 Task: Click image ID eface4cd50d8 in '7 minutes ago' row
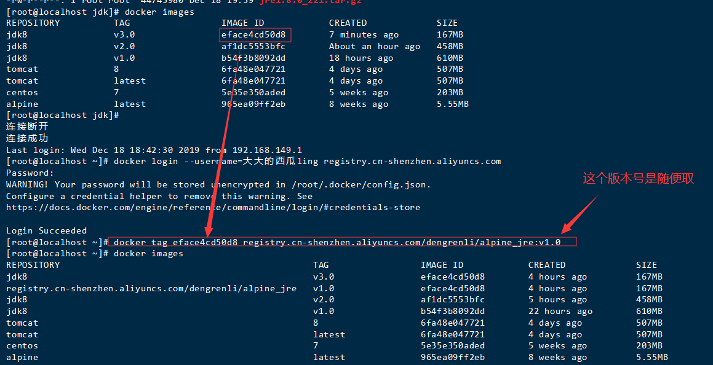(x=253, y=35)
